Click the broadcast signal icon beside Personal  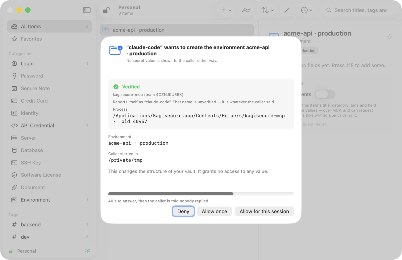click(87, 251)
